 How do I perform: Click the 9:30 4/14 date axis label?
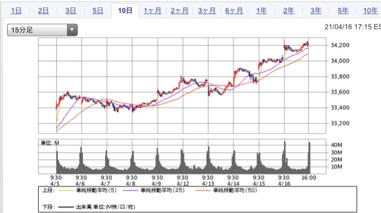click(233, 180)
